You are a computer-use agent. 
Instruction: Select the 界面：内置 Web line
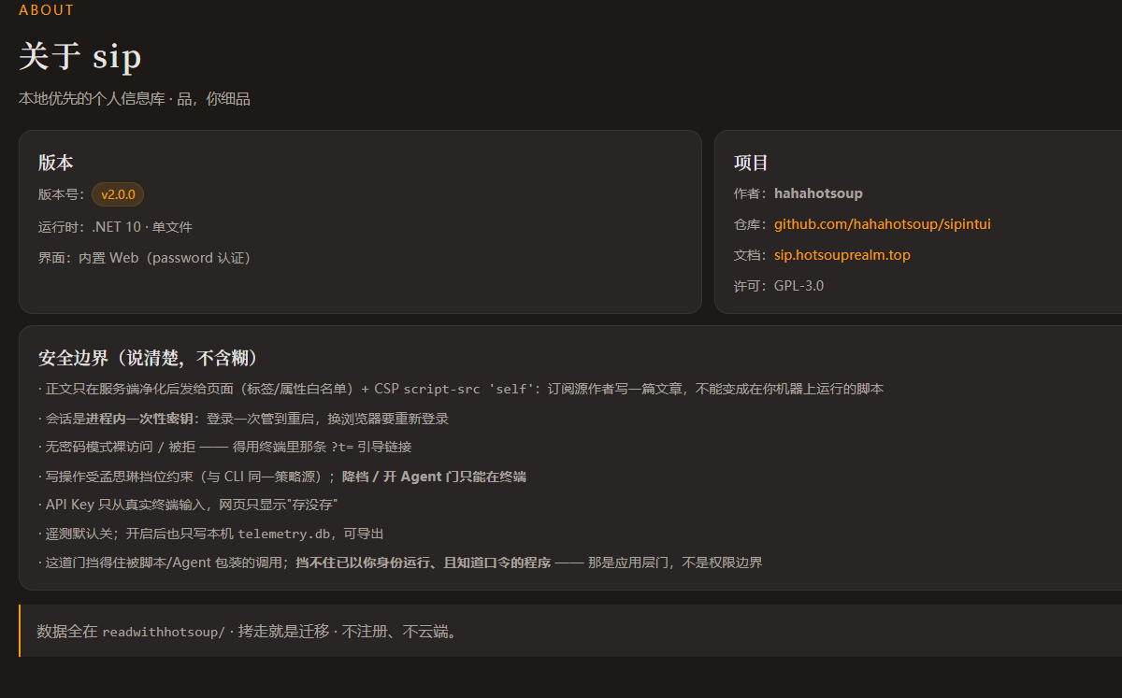tap(144, 258)
